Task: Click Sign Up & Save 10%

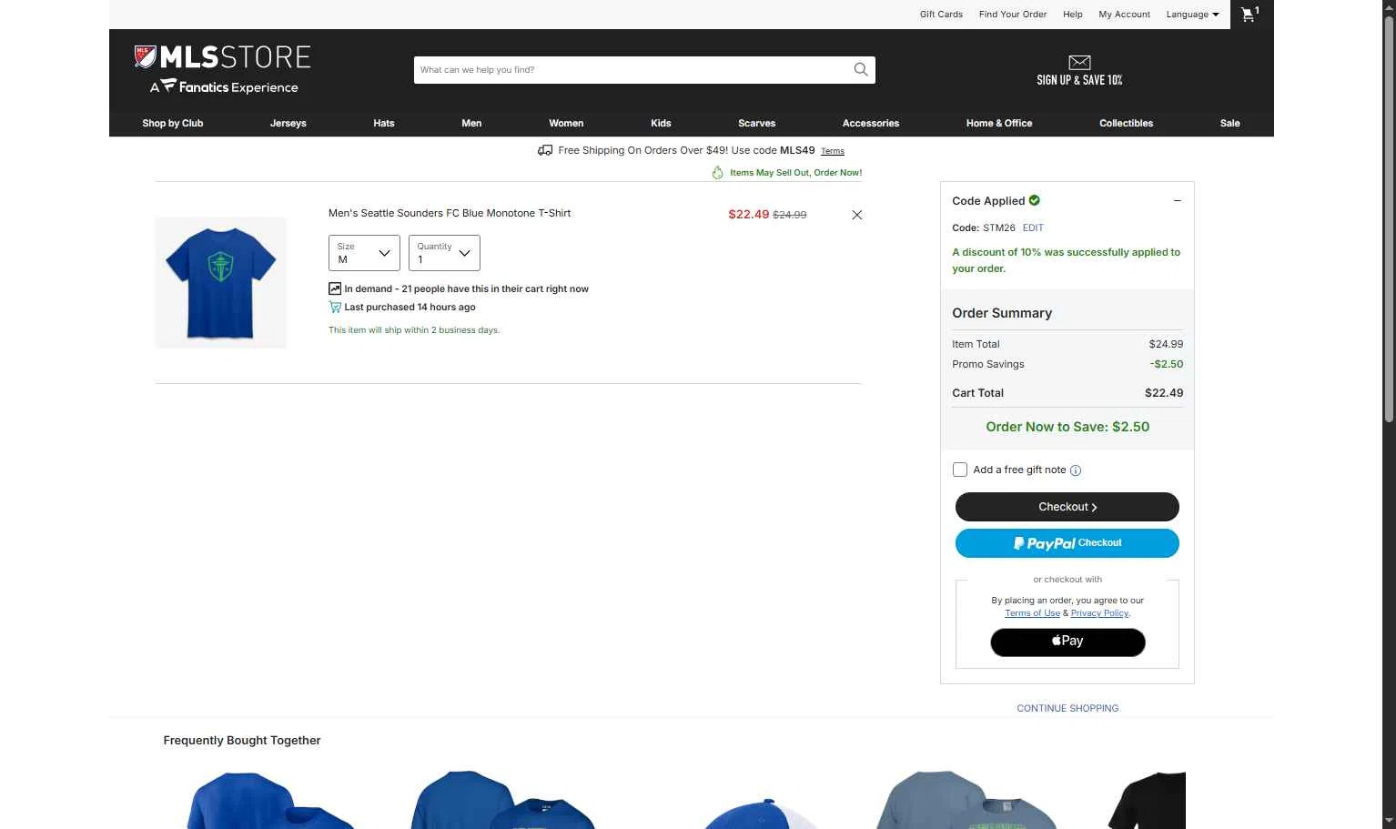Action: [1079, 80]
